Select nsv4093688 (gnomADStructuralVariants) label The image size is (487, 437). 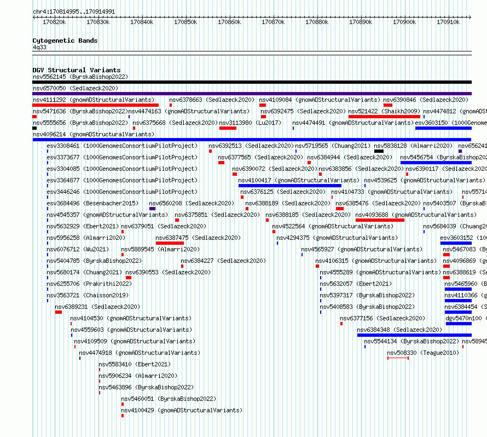pyautogui.click(x=416, y=215)
